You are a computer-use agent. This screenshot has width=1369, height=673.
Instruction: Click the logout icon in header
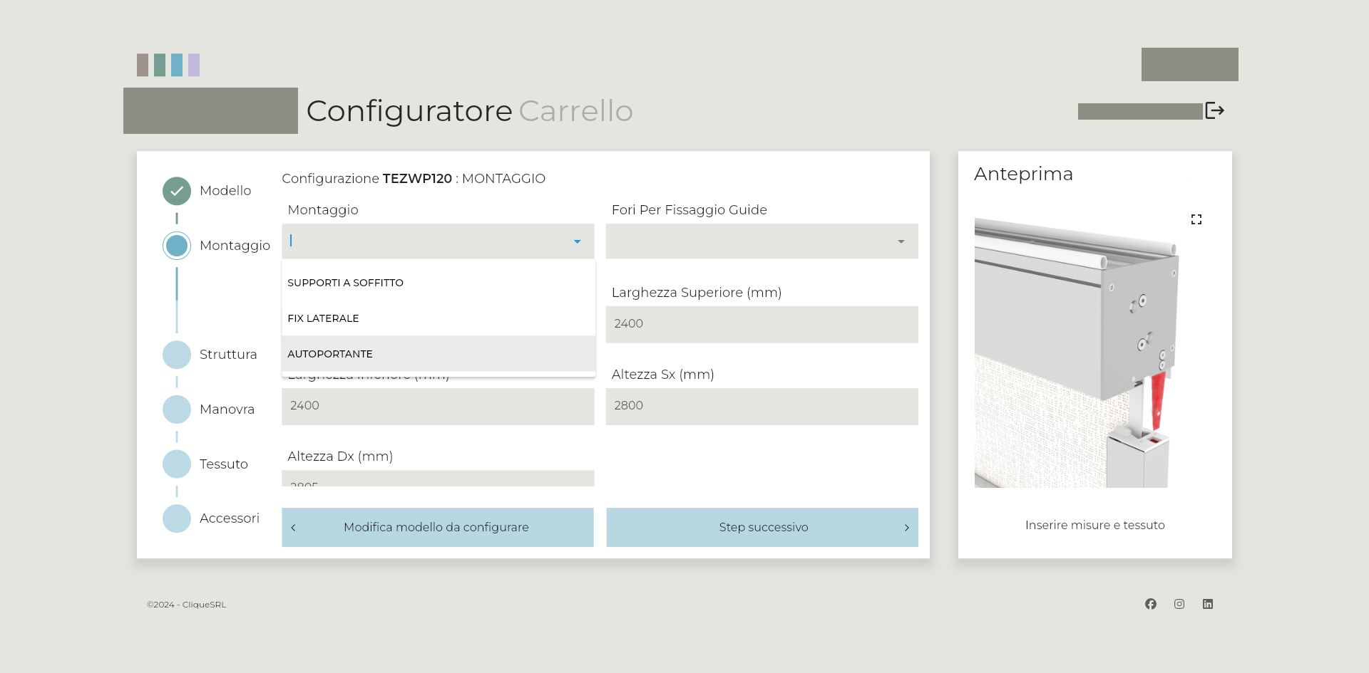click(1214, 110)
